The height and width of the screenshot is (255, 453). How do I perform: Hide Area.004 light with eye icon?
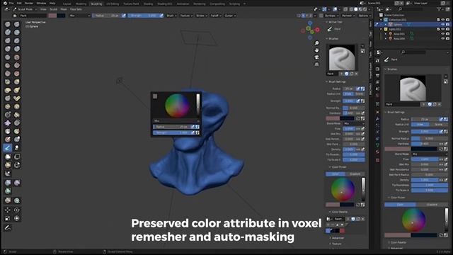442,38
